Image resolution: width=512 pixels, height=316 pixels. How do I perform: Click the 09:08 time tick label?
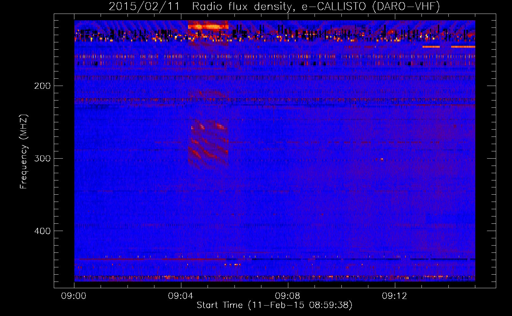pyautogui.click(x=288, y=296)
